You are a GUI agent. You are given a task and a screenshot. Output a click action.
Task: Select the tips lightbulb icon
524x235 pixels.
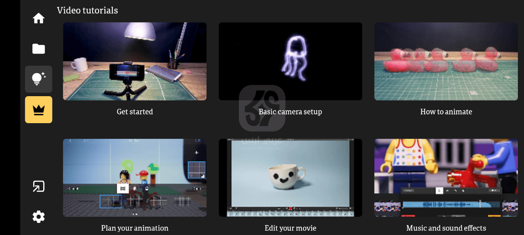click(x=38, y=79)
